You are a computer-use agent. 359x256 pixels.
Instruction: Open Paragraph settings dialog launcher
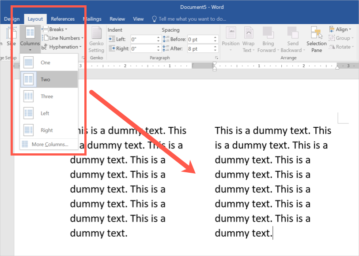click(x=216, y=58)
